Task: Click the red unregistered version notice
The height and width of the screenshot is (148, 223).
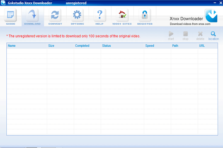Action: [73, 36]
